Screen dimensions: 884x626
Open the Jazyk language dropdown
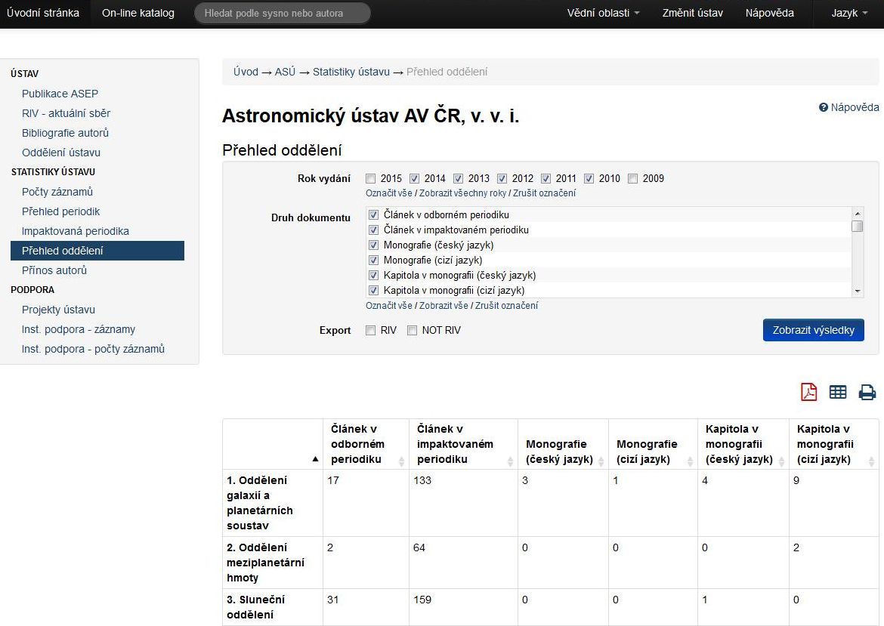[849, 13]
